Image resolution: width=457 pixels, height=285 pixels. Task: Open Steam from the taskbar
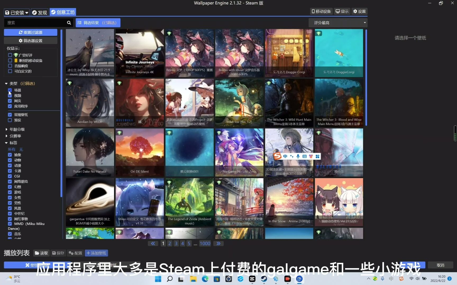[264, 279]
